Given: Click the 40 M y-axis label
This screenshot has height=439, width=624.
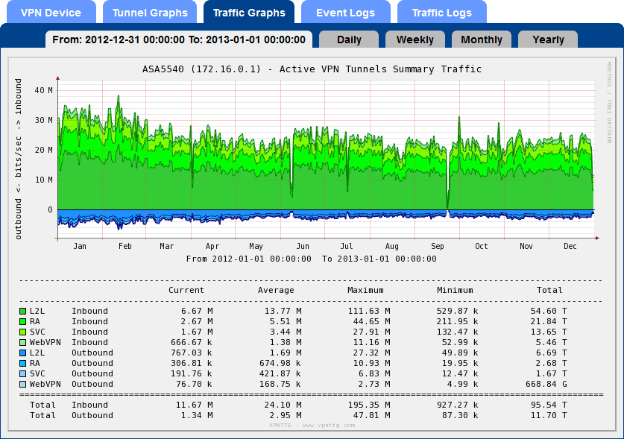Looking at the screenshot, I should (x=44, y=90).
